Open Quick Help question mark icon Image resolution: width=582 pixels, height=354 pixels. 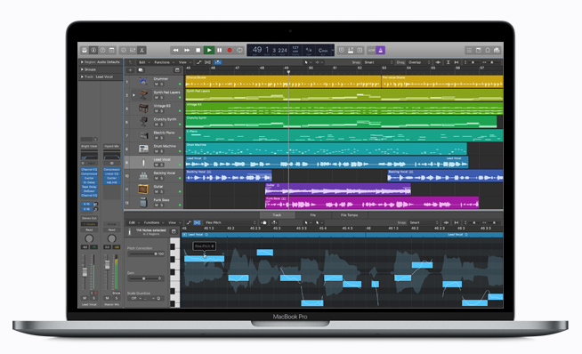pos(102,50)
